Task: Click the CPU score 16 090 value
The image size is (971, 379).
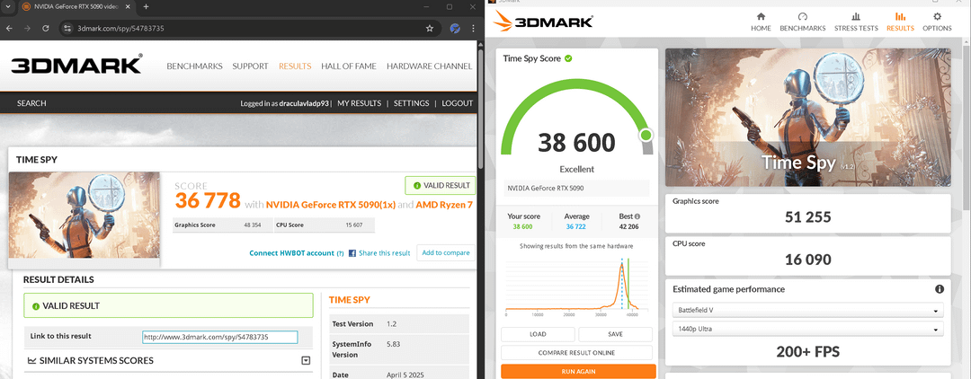Action: coord(808,260)
